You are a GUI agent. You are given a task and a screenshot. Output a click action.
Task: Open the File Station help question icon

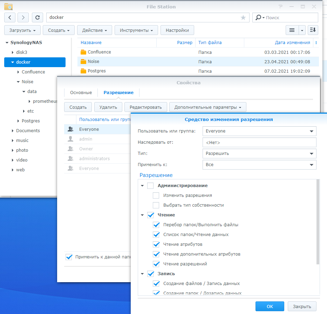click(280, 7)
